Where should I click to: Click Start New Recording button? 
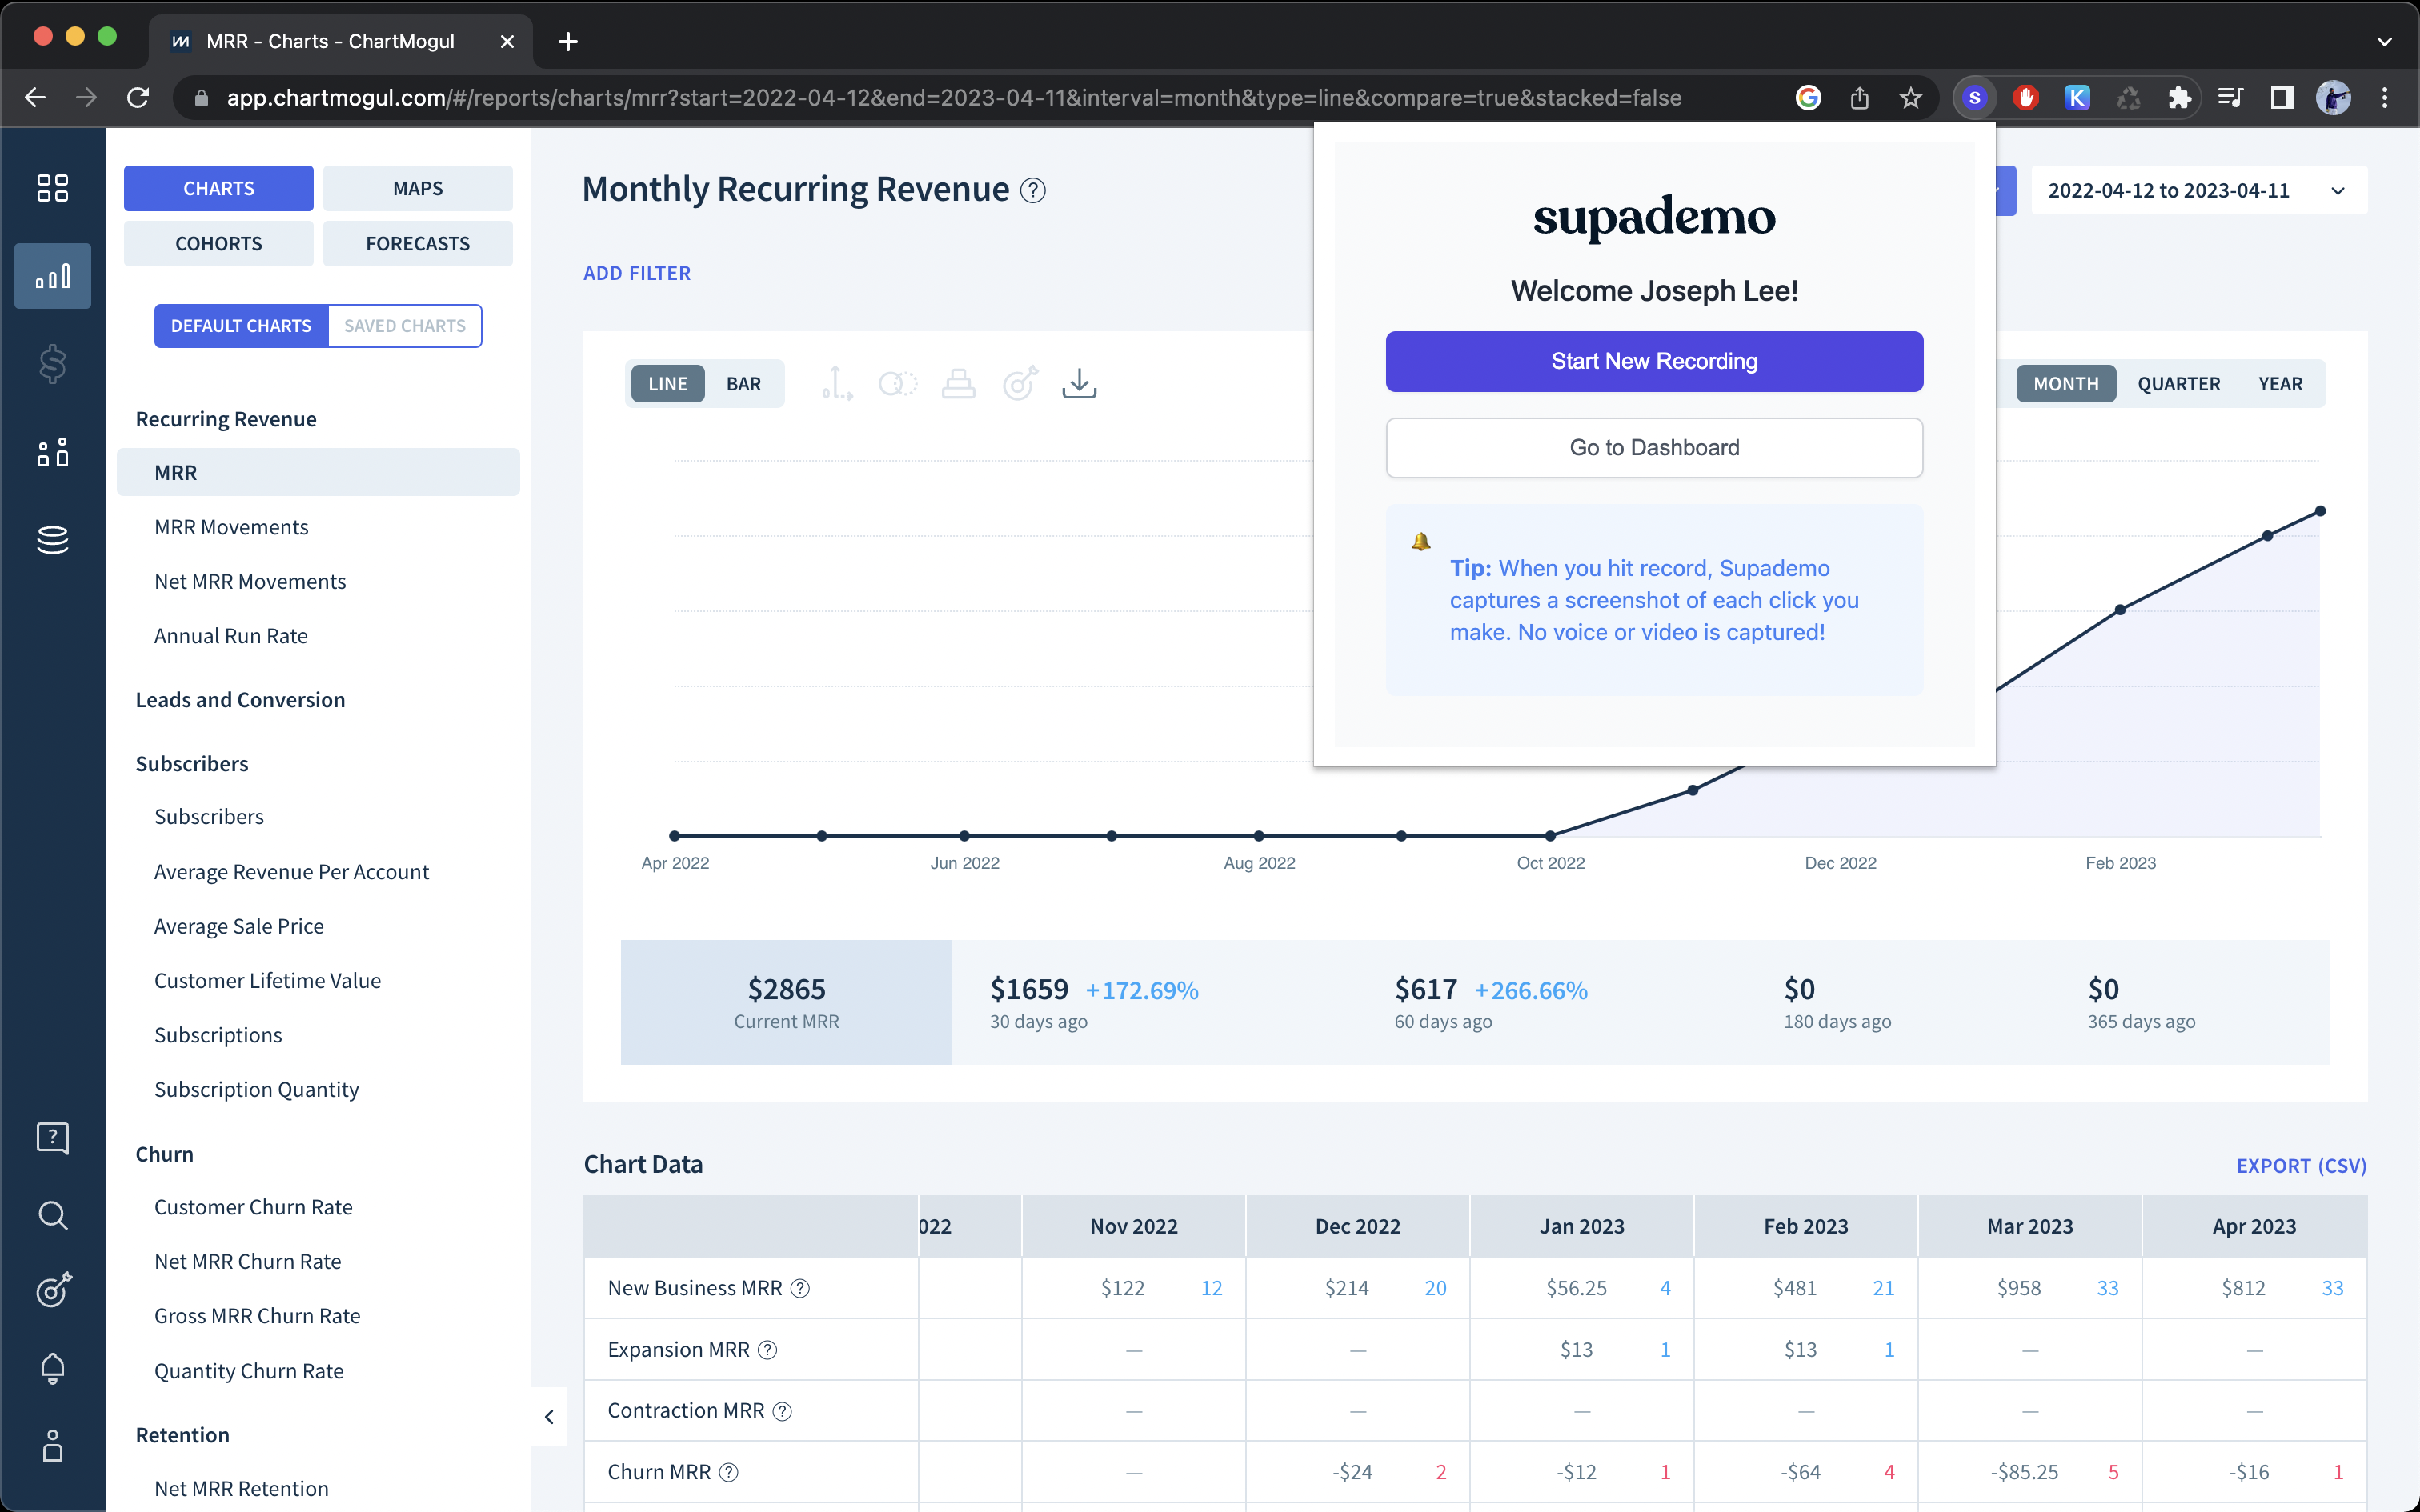pos(1654,361)
